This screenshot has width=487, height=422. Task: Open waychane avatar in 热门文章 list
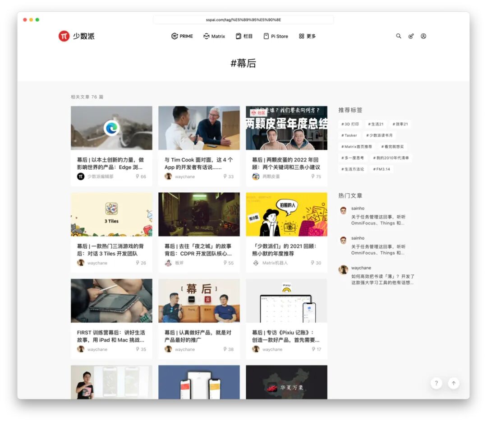click(343, 269)
